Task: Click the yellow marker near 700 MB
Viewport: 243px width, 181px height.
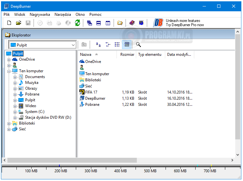Action: click(211, 166)
